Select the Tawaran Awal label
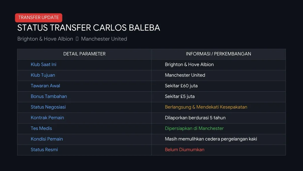The width and height of the screenshot is (303, 171). click(45, 86)
